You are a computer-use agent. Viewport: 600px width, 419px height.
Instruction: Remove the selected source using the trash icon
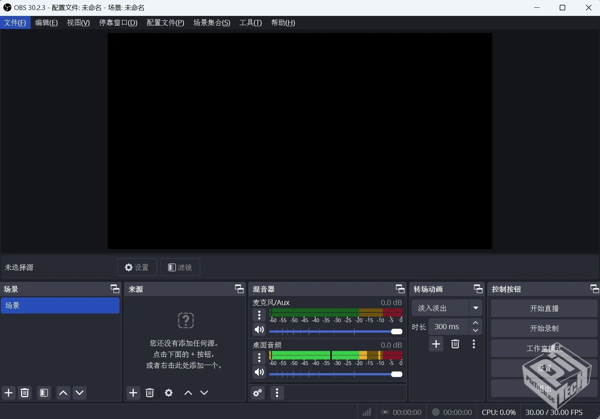pos(149,393)
